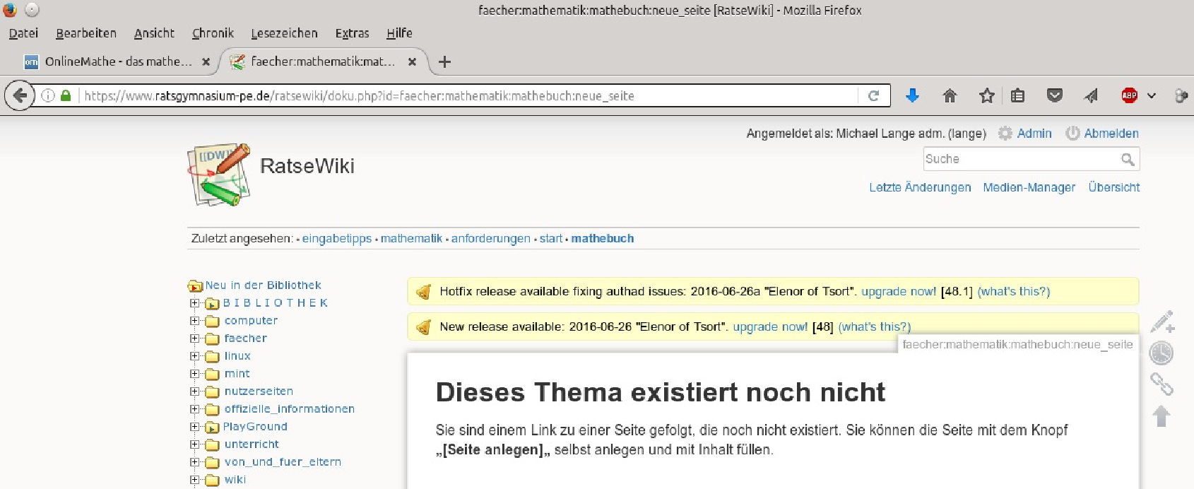Expand the BIBLIOTHEK tree node
This screenshot has width=1194, height=489.
click(194, 303)
